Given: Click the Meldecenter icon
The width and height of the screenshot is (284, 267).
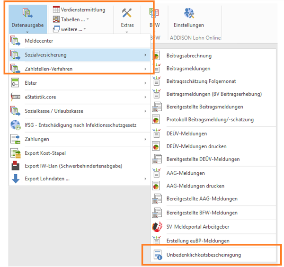Looking at the screenshot, I should (15, 41).
